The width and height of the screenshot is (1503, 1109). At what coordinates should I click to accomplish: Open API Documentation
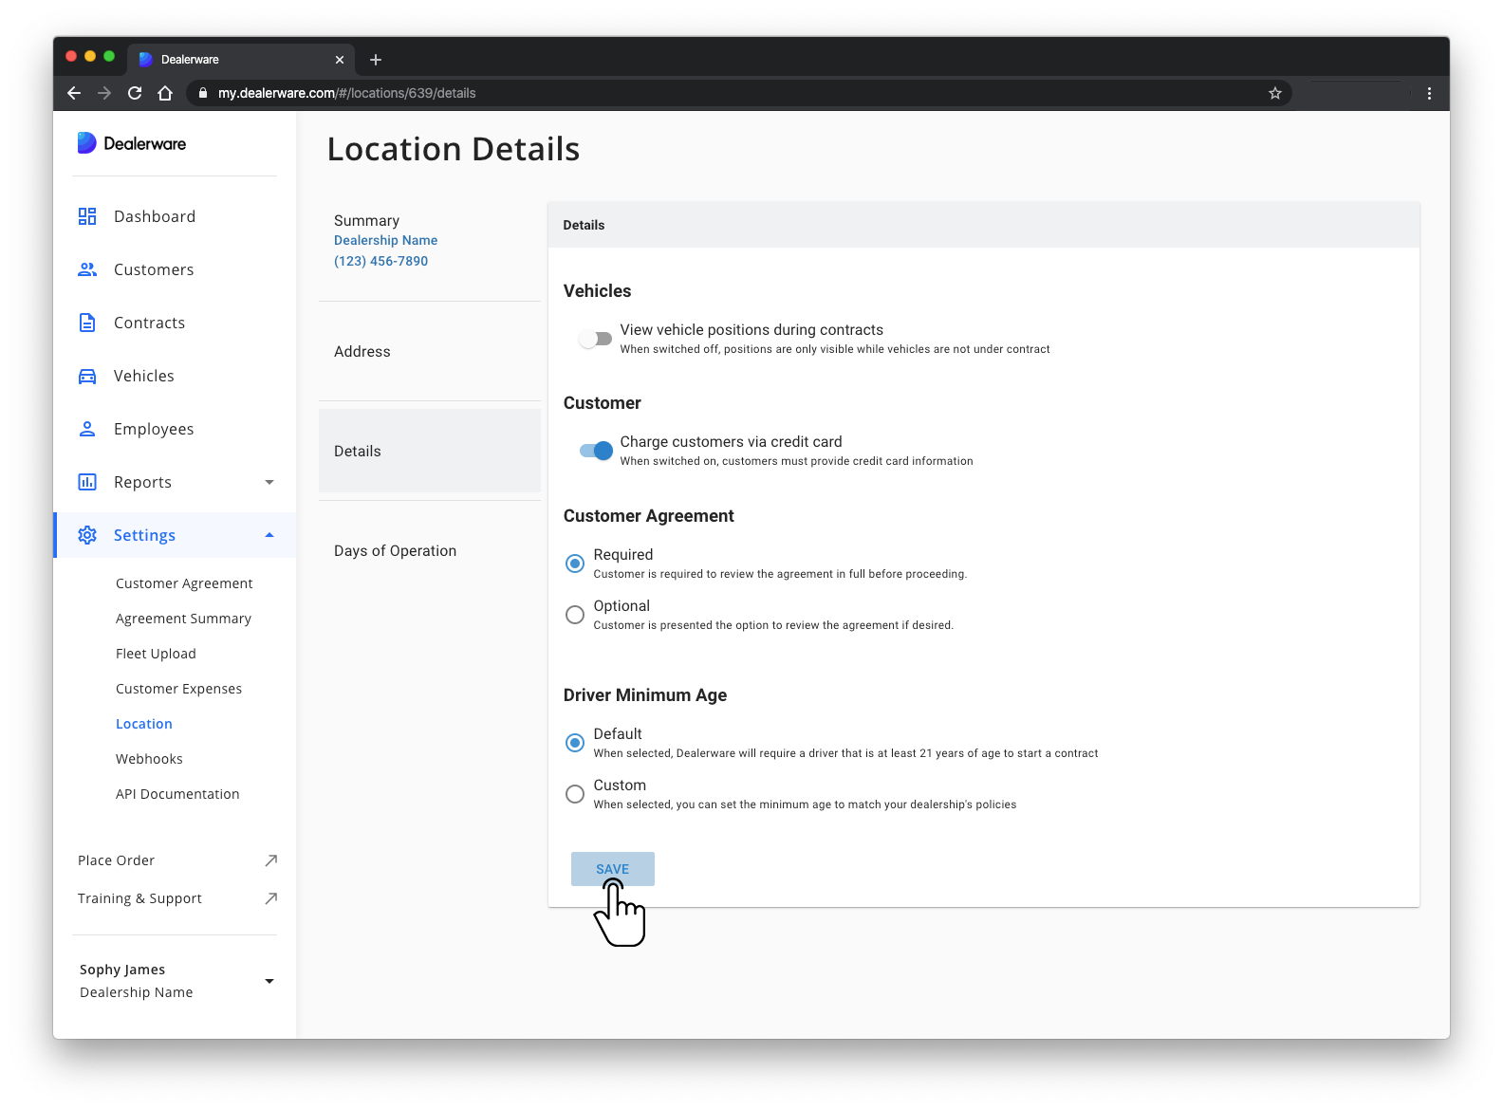coord(177,794)
